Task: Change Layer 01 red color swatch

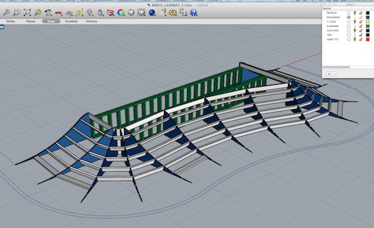Action: [368, 39]
